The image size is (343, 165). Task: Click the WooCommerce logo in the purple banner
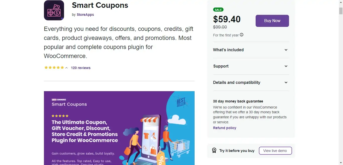pos(59,100)
